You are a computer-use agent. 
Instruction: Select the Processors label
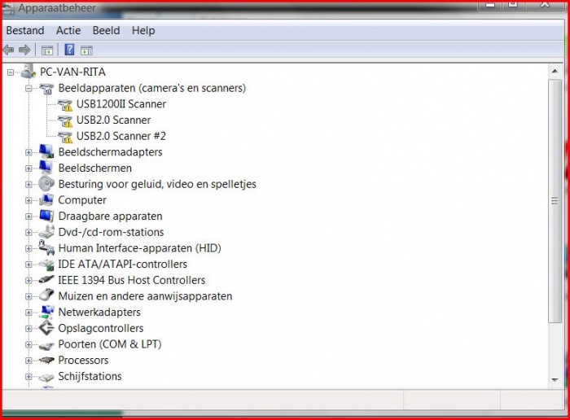pyautogui.click(x=83, y=360)
